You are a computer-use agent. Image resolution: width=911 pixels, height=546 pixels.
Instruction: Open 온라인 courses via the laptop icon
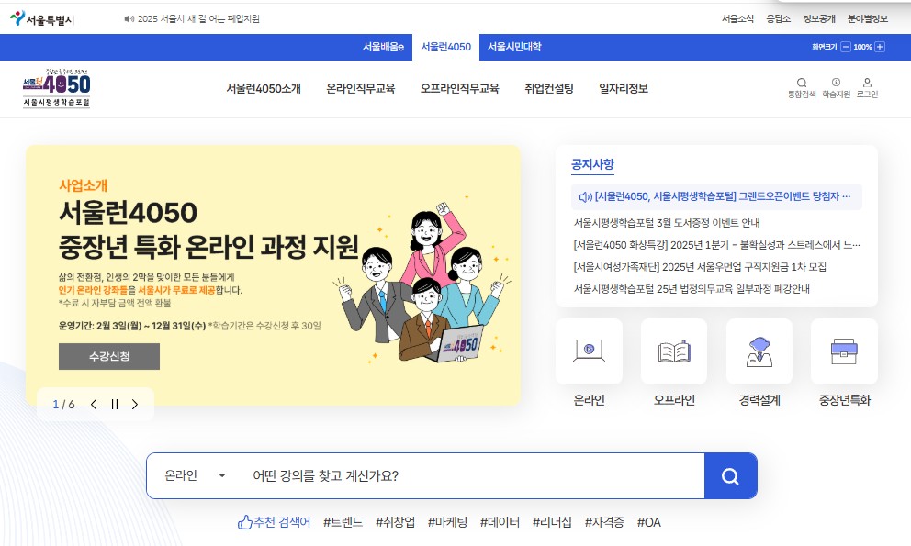pyautogui.click(x=589, y=351)
